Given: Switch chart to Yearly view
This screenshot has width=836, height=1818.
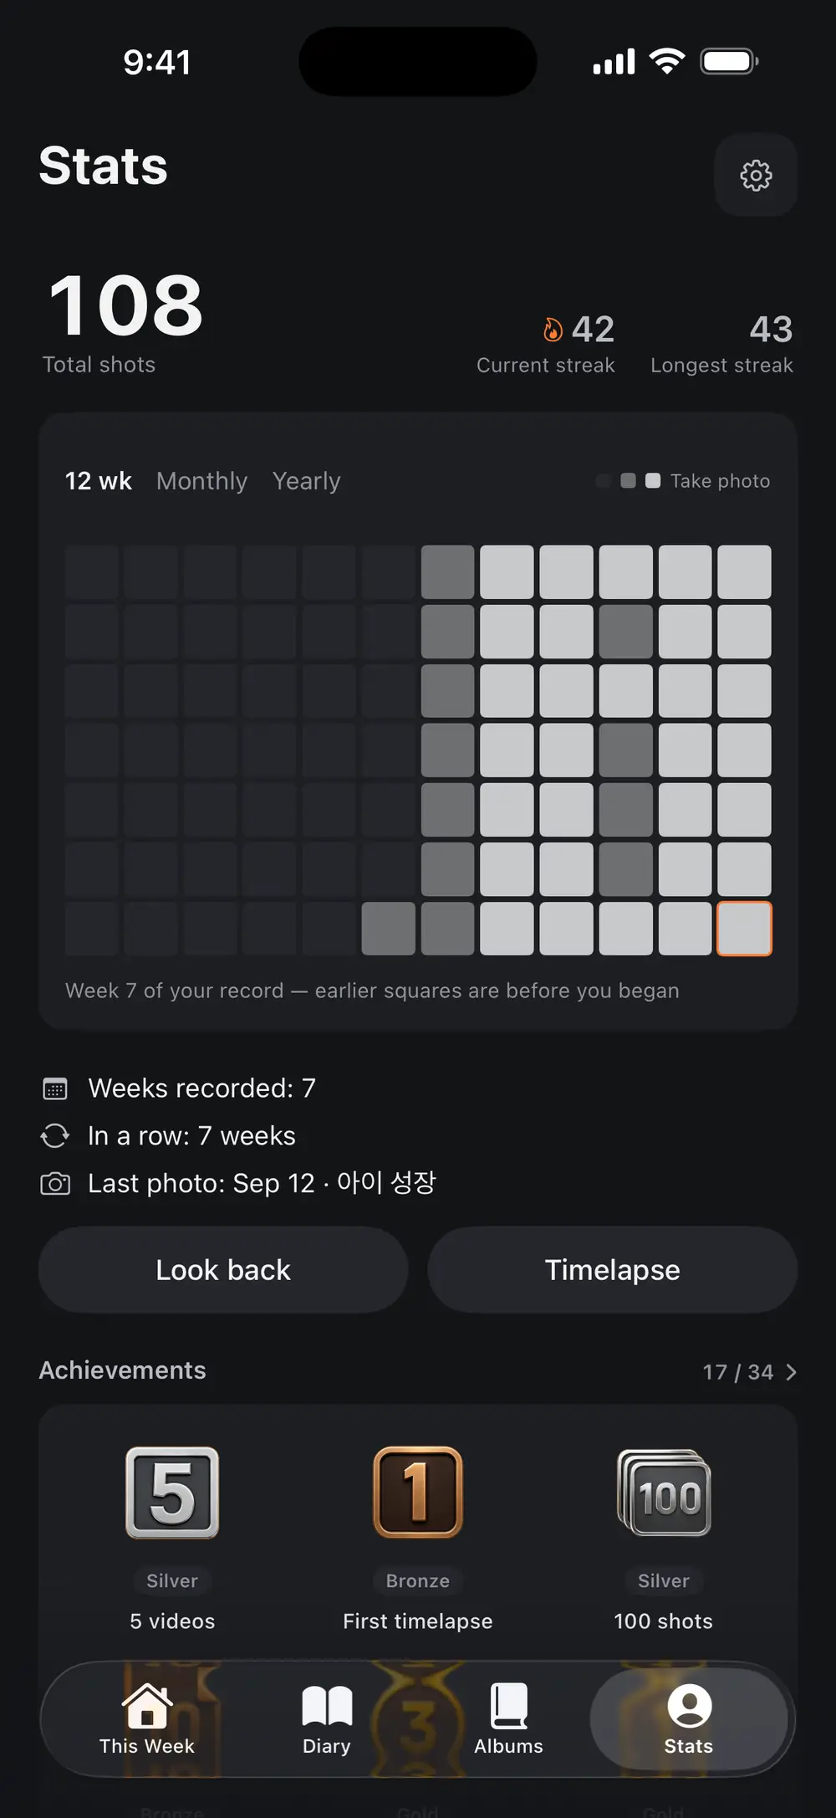Looking at the screenshot, I should tap(306, 481).
